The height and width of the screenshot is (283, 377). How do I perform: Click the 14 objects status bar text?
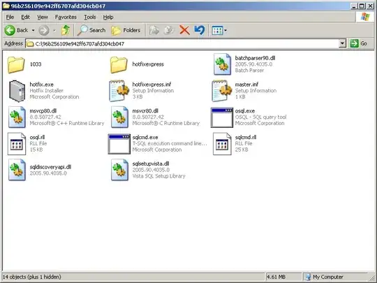click(31, 277)
